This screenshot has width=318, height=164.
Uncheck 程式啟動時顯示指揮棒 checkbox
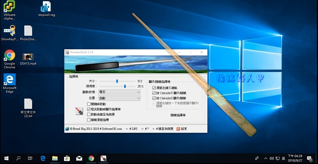89,109
